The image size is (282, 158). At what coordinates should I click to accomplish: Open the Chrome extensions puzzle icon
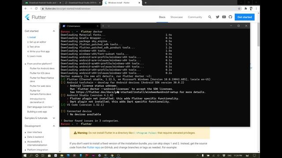245,9
